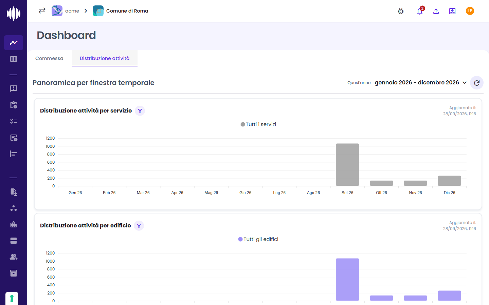Open the alert message bubble sidebar icon
489x305 pixels.
click(x=14, y=88)
